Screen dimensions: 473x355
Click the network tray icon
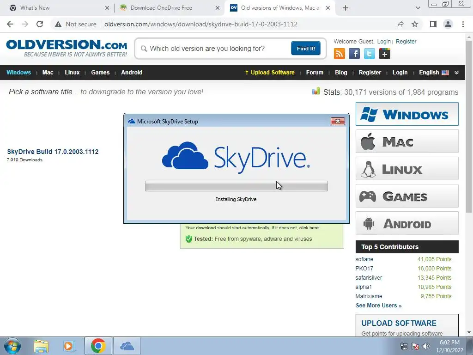pos(404,346)
